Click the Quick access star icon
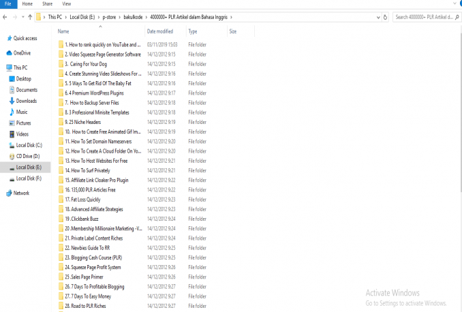Screen dimensions: 462x312 pos(9,38)
